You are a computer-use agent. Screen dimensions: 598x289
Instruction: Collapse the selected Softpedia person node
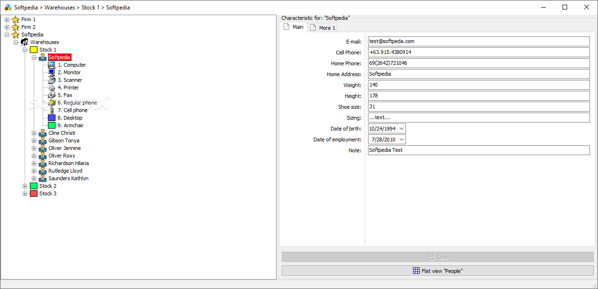pos(34,57)
